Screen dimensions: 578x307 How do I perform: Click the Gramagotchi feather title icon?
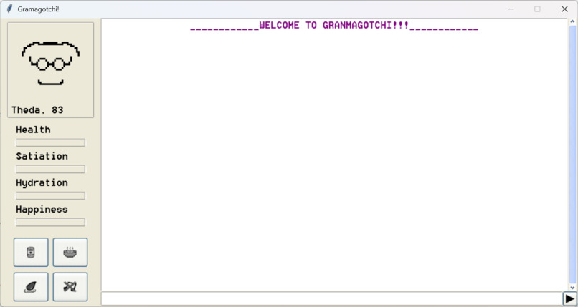(x=9, y=9)
